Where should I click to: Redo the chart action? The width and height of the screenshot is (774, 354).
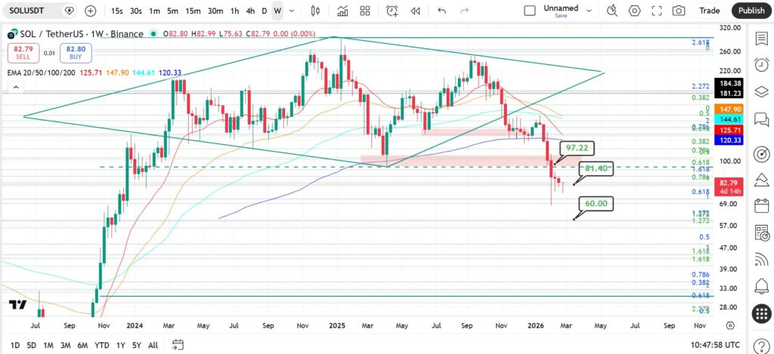pos(464,11)
